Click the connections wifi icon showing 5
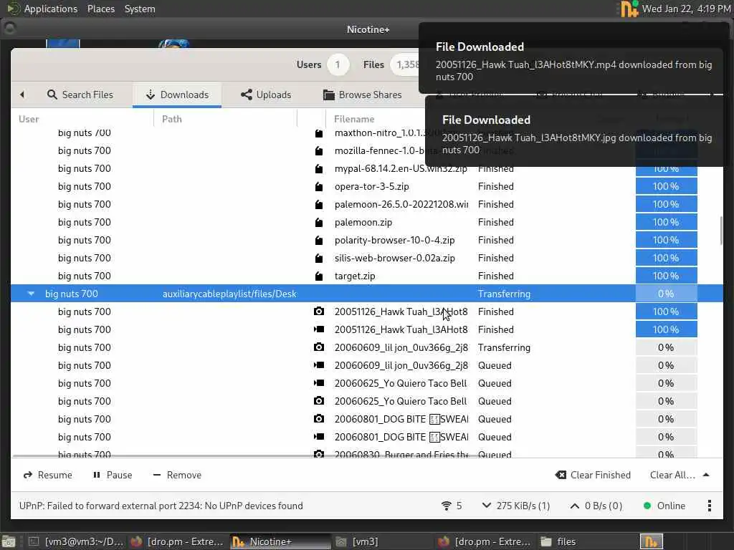The image size is (734, 550). 452,506
